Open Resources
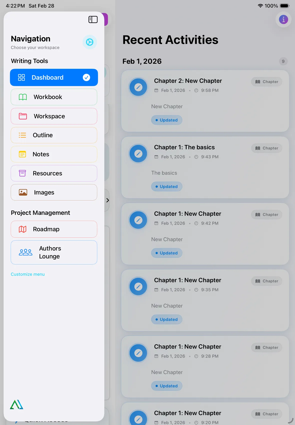This screenshot has width=295, height=425. [54, 173]
